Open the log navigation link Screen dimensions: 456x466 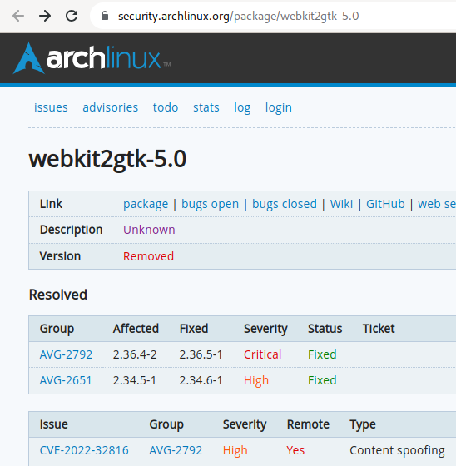pyautogui.click(x=242, y=107)
